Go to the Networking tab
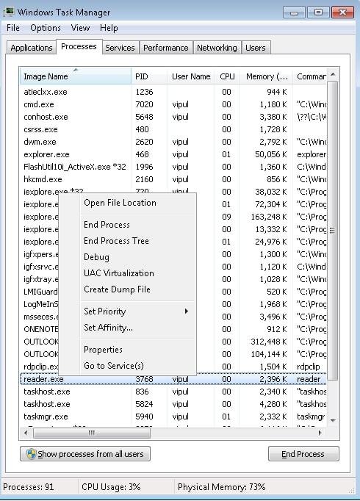 [217, 48]
